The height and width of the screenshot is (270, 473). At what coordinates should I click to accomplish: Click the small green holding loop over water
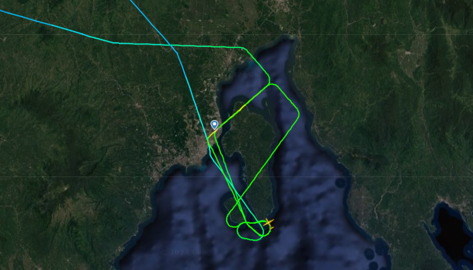pos(250,231)
